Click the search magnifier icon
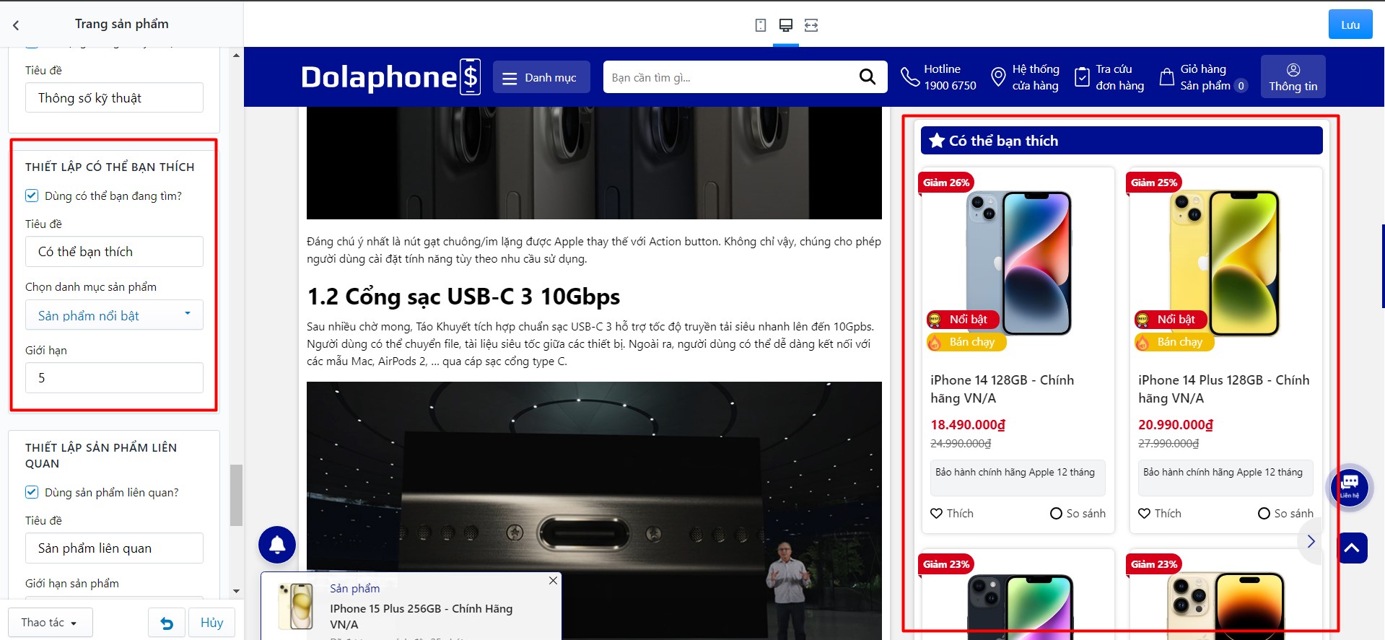This screenshot has width=1385, height=640. pos(868,76)
